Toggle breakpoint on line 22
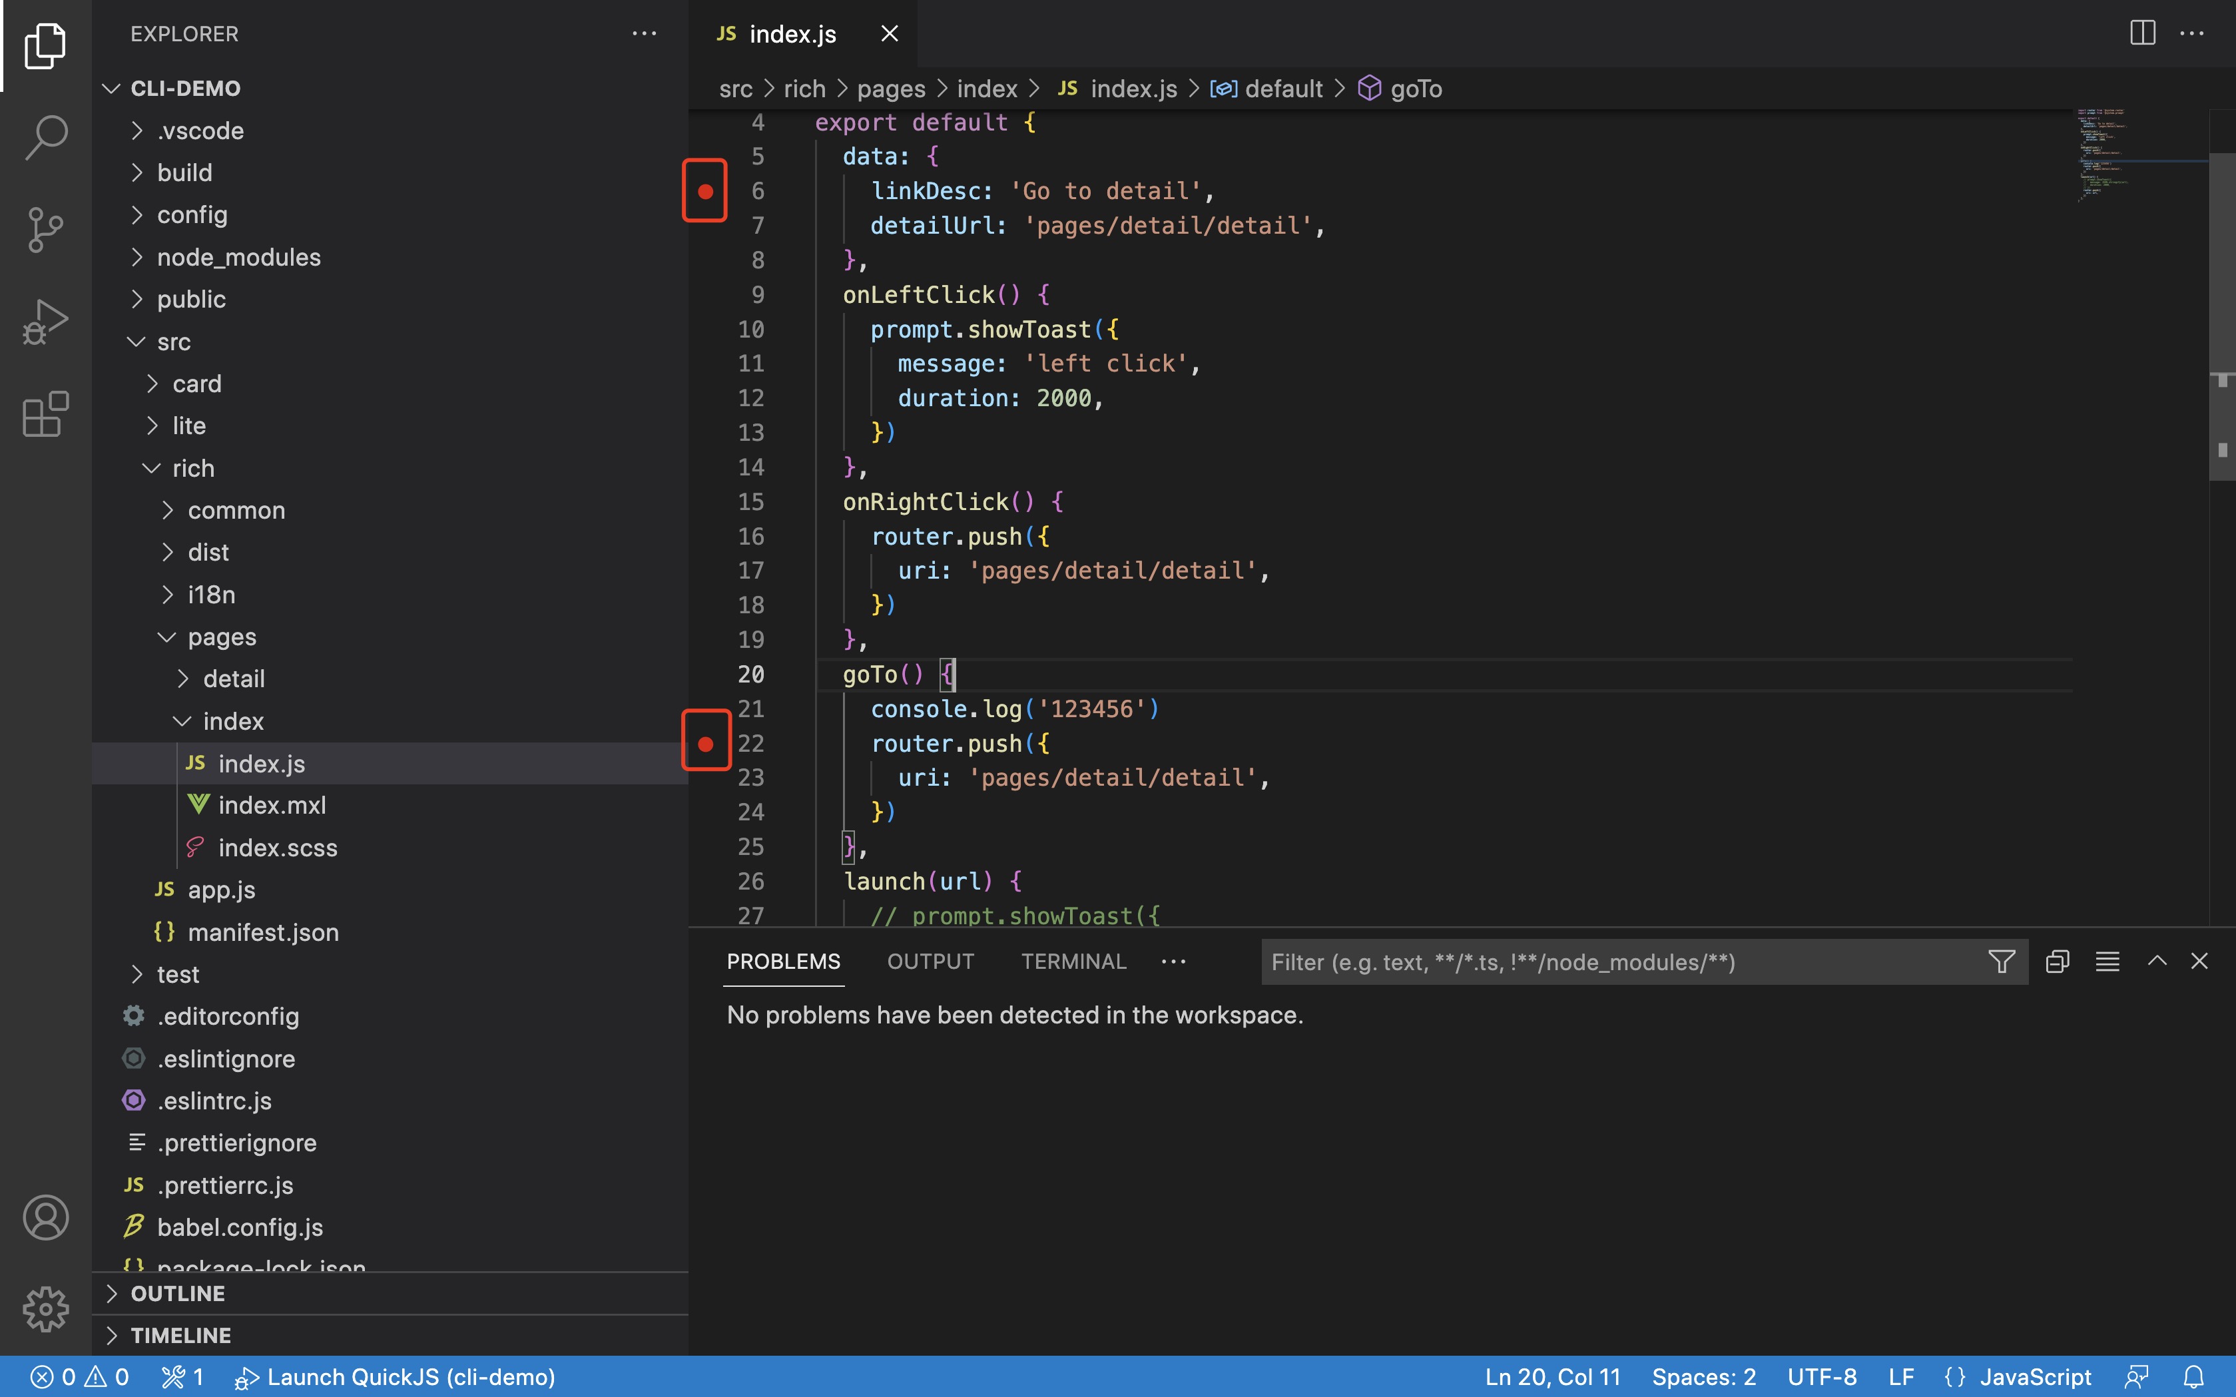2236x1397 pixels. pyautogui.click(x=705, y=744)
